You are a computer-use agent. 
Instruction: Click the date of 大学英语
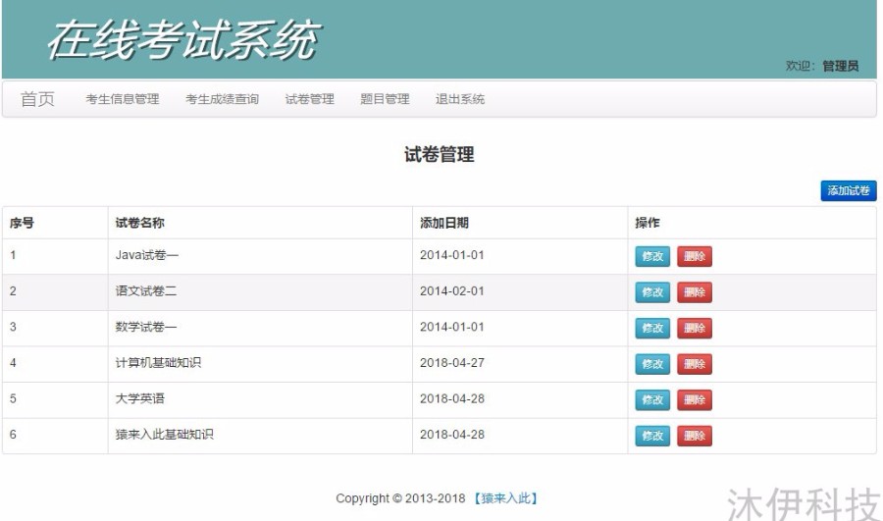pyautogui.click(x=452, y=398)
